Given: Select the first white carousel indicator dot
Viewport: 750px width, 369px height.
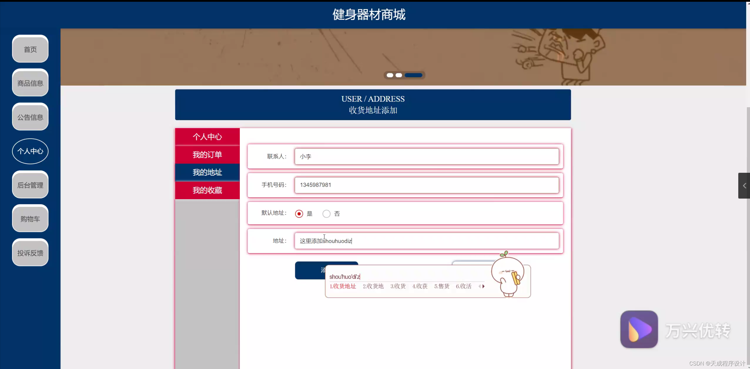Looking at the screenshot, I should pyautogui.click(x=390, y=75).
